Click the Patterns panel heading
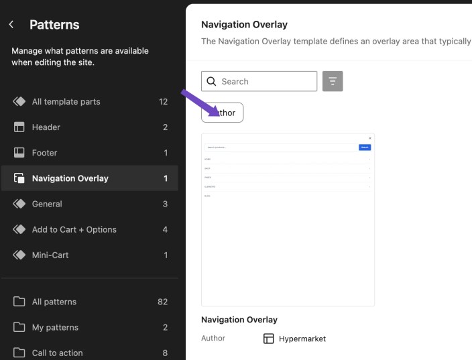 pos(54,25)
